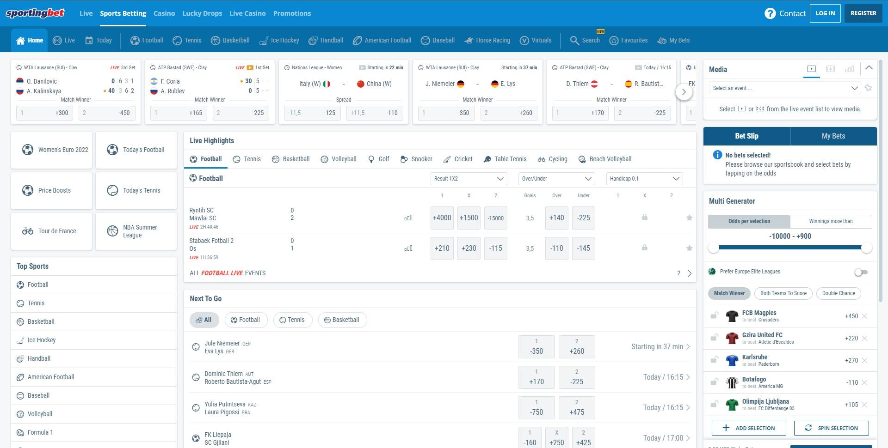Viewport: 888px width, 448px height.
Task: Toggle Prefer Europe Elite Leagues switch
Action: 861,272
